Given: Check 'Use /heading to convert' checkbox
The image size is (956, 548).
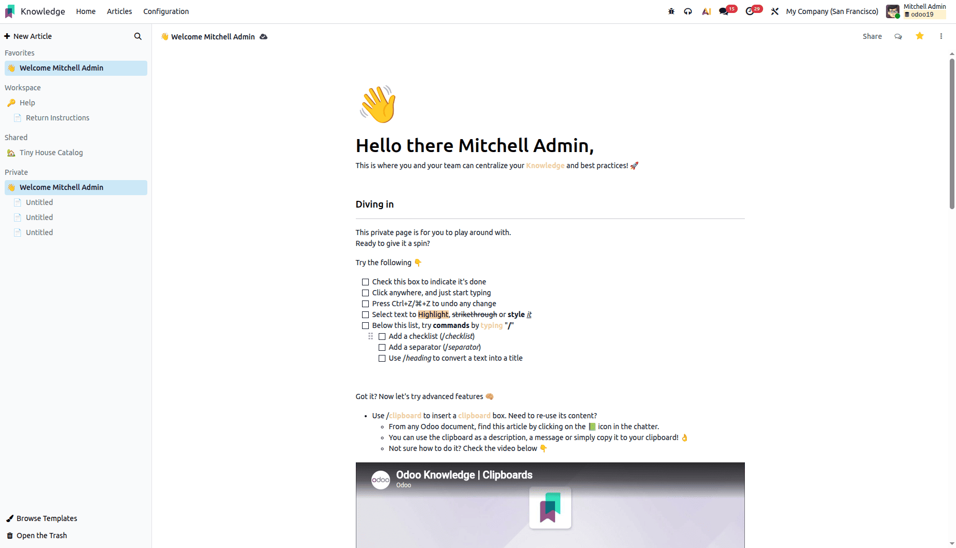Looking at the screenshot, I should (382, 358).
